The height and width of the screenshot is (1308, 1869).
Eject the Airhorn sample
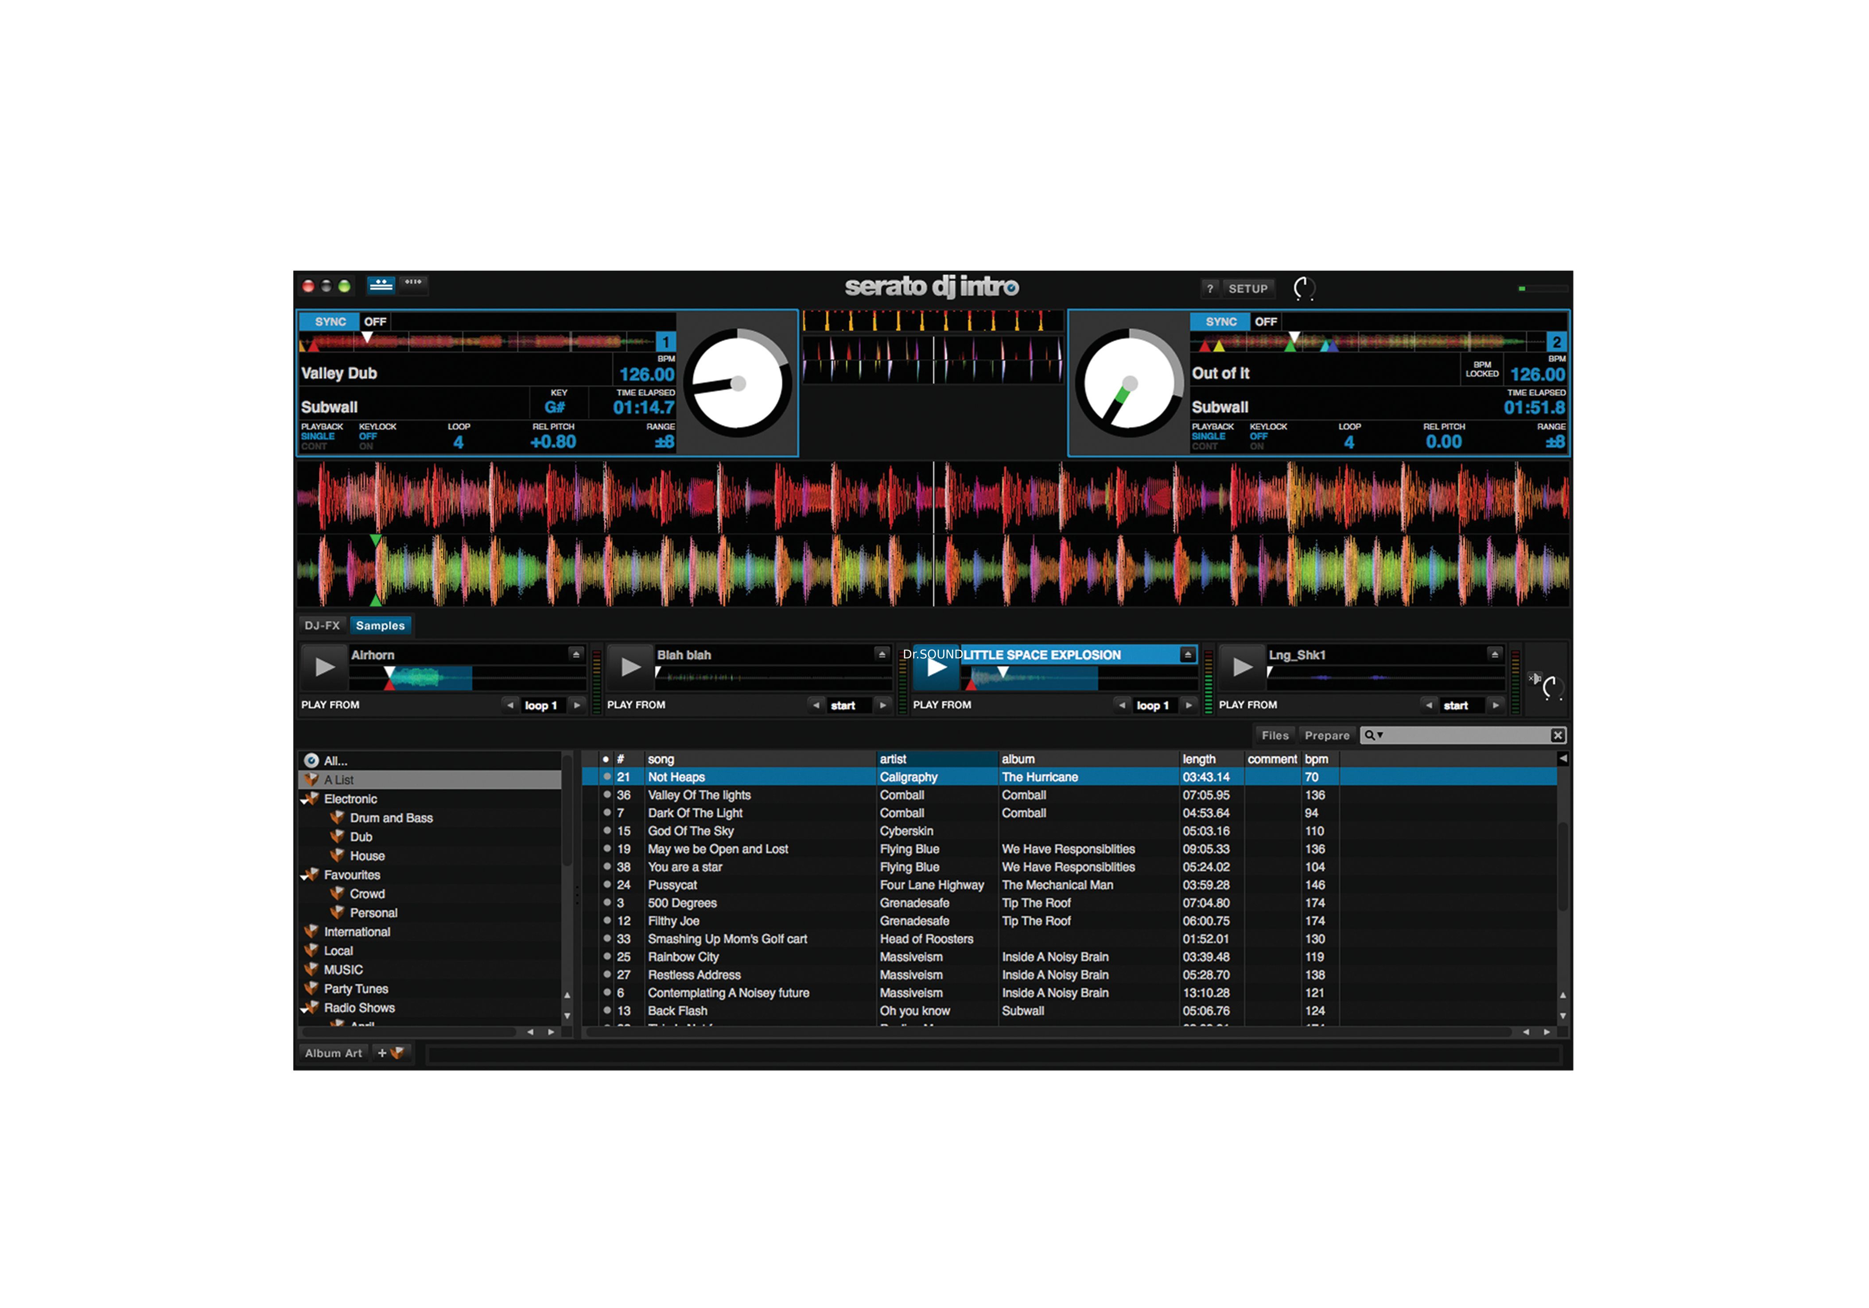coord(576,654)
